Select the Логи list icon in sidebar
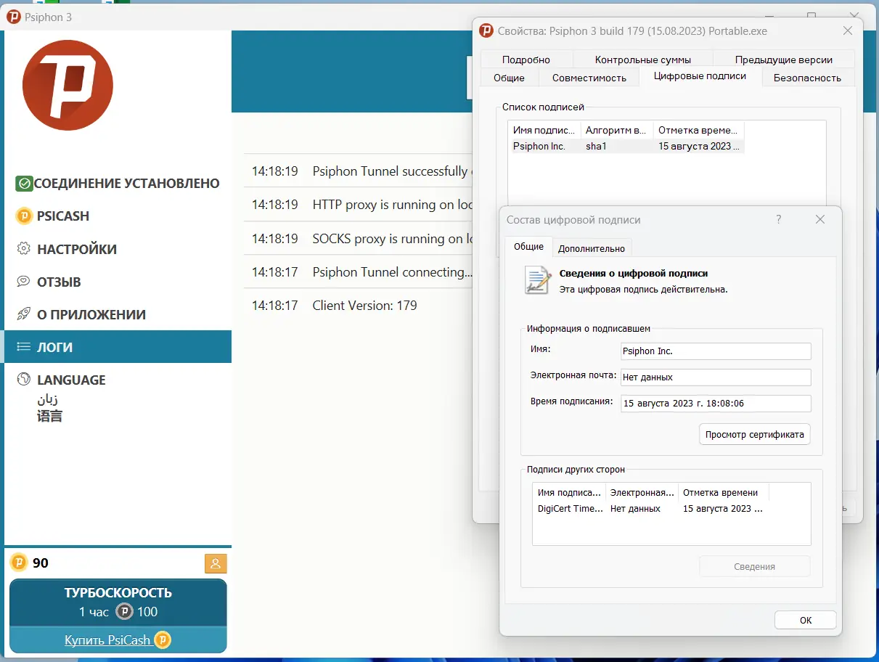The image size is (879, 662). pos(25,346)
